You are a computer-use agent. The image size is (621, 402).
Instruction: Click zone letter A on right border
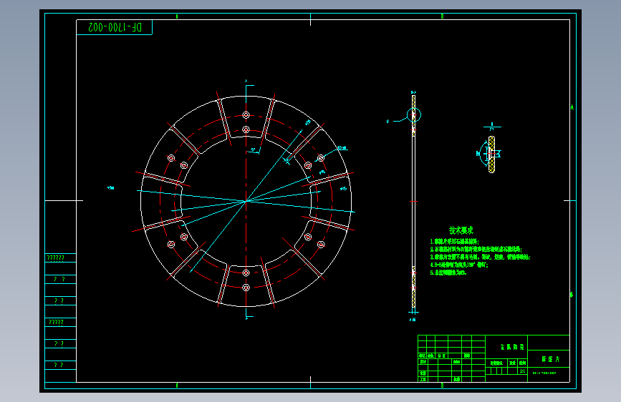coord(572,107)
